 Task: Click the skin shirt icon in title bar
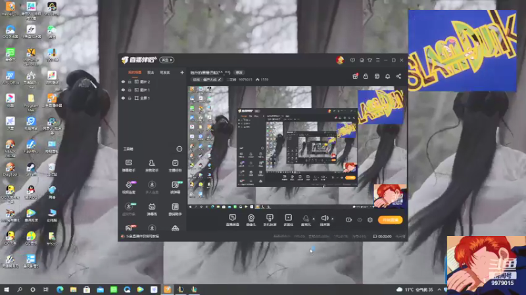click(x=370, y=60)
